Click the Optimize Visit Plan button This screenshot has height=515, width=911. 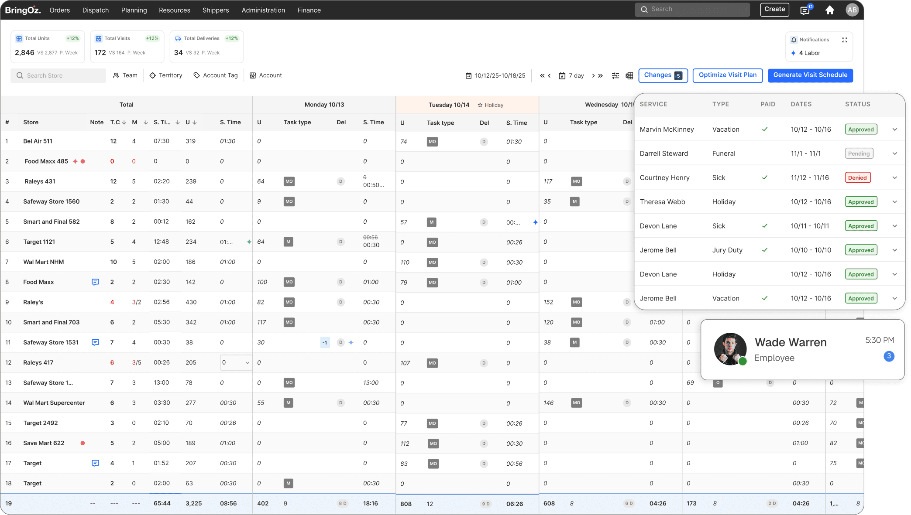(728, 75)
